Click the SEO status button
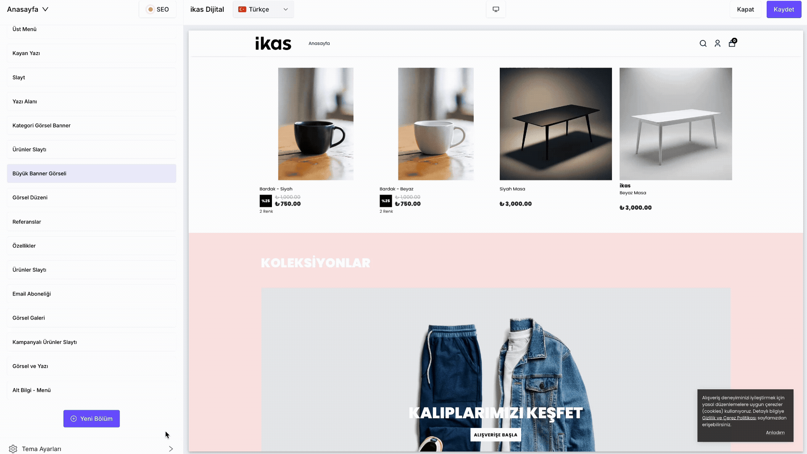The width and height of the screenshot is (807, 454). point(158,9)
